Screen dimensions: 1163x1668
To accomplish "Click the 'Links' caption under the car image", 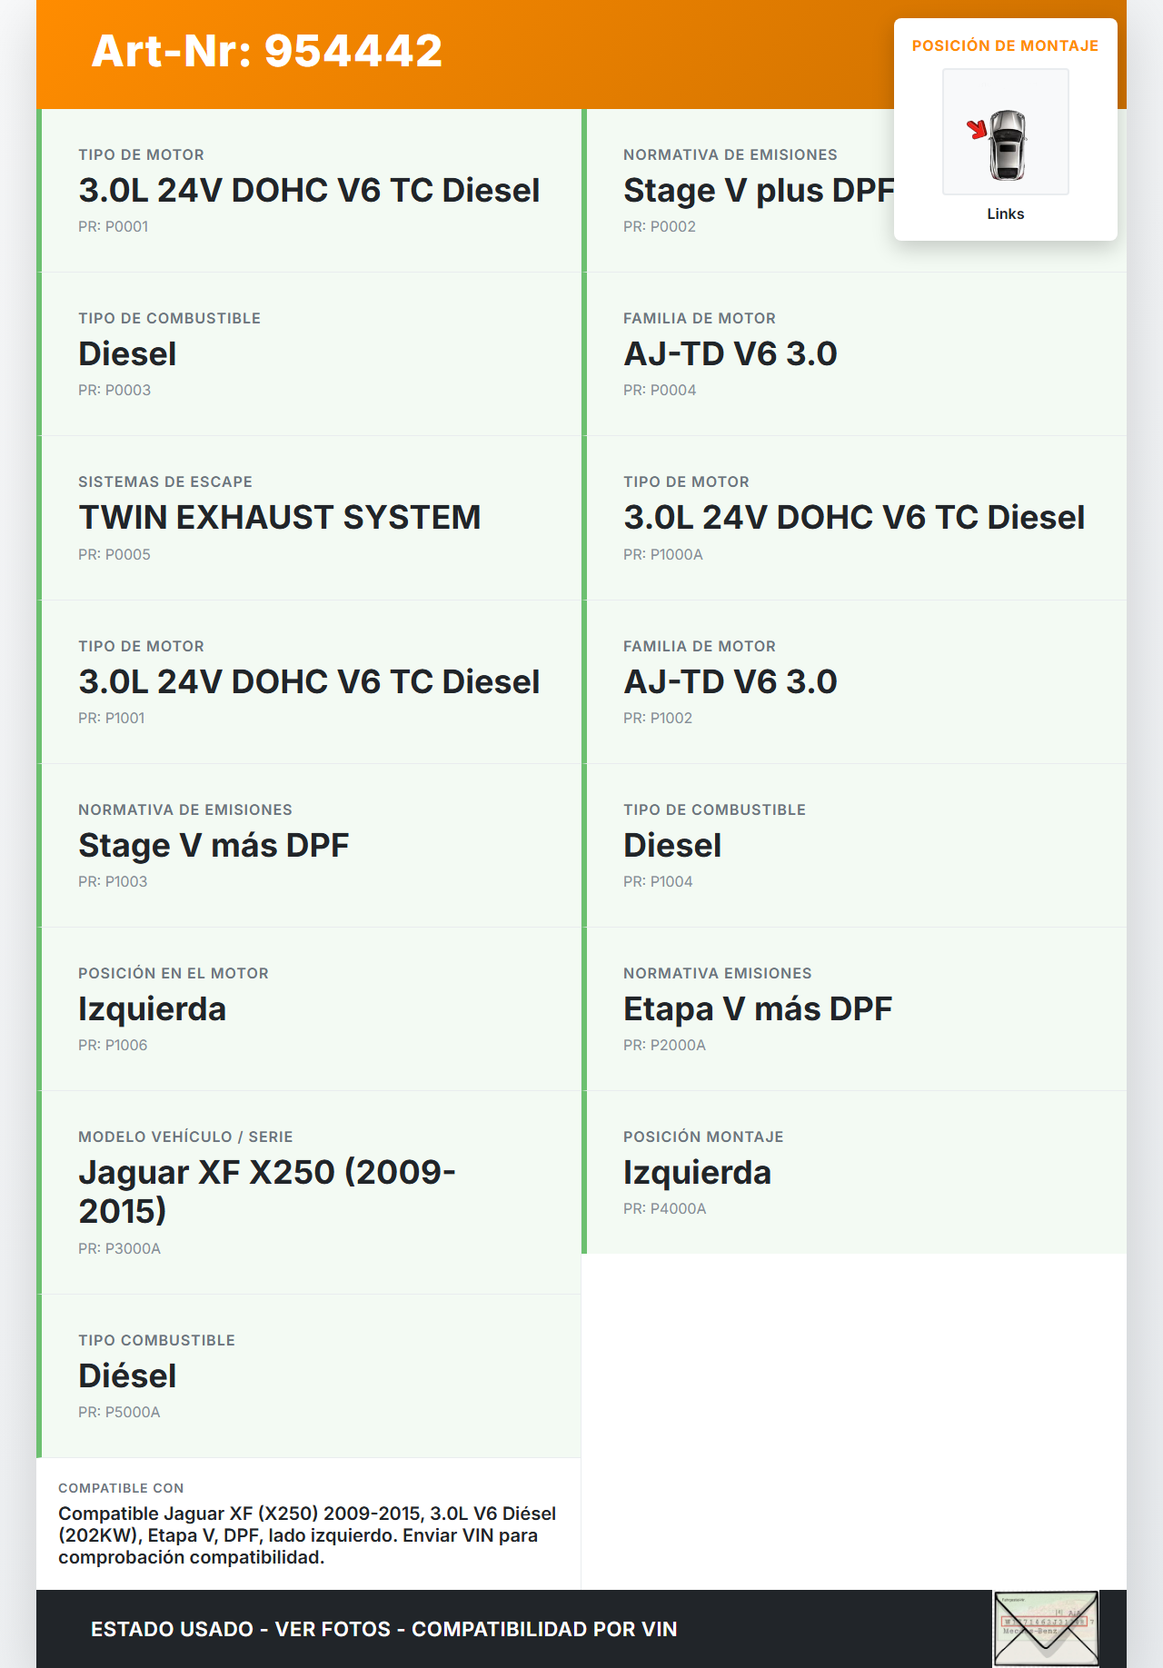I will pyautogui.click(x=1005, y=213).
